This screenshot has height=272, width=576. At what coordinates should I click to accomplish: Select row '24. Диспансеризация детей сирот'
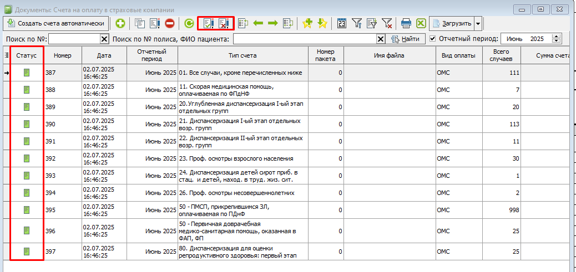click(286, 176)
